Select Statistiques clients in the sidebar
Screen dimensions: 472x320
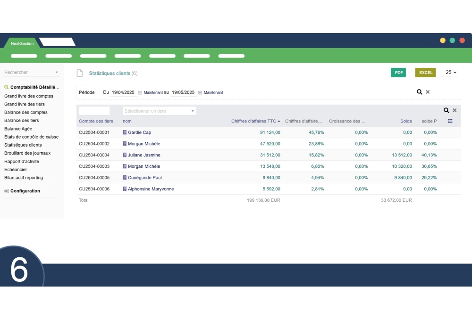(24, 145)
